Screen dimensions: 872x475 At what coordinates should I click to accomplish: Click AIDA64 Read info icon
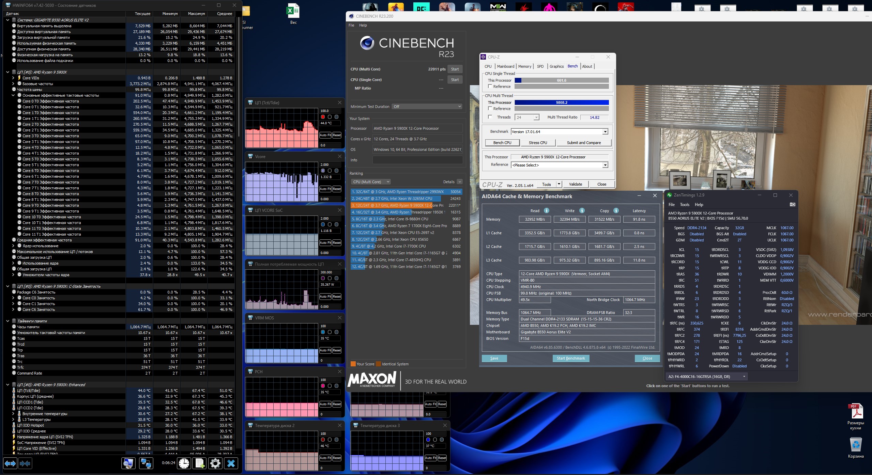(x=547, y=210)
